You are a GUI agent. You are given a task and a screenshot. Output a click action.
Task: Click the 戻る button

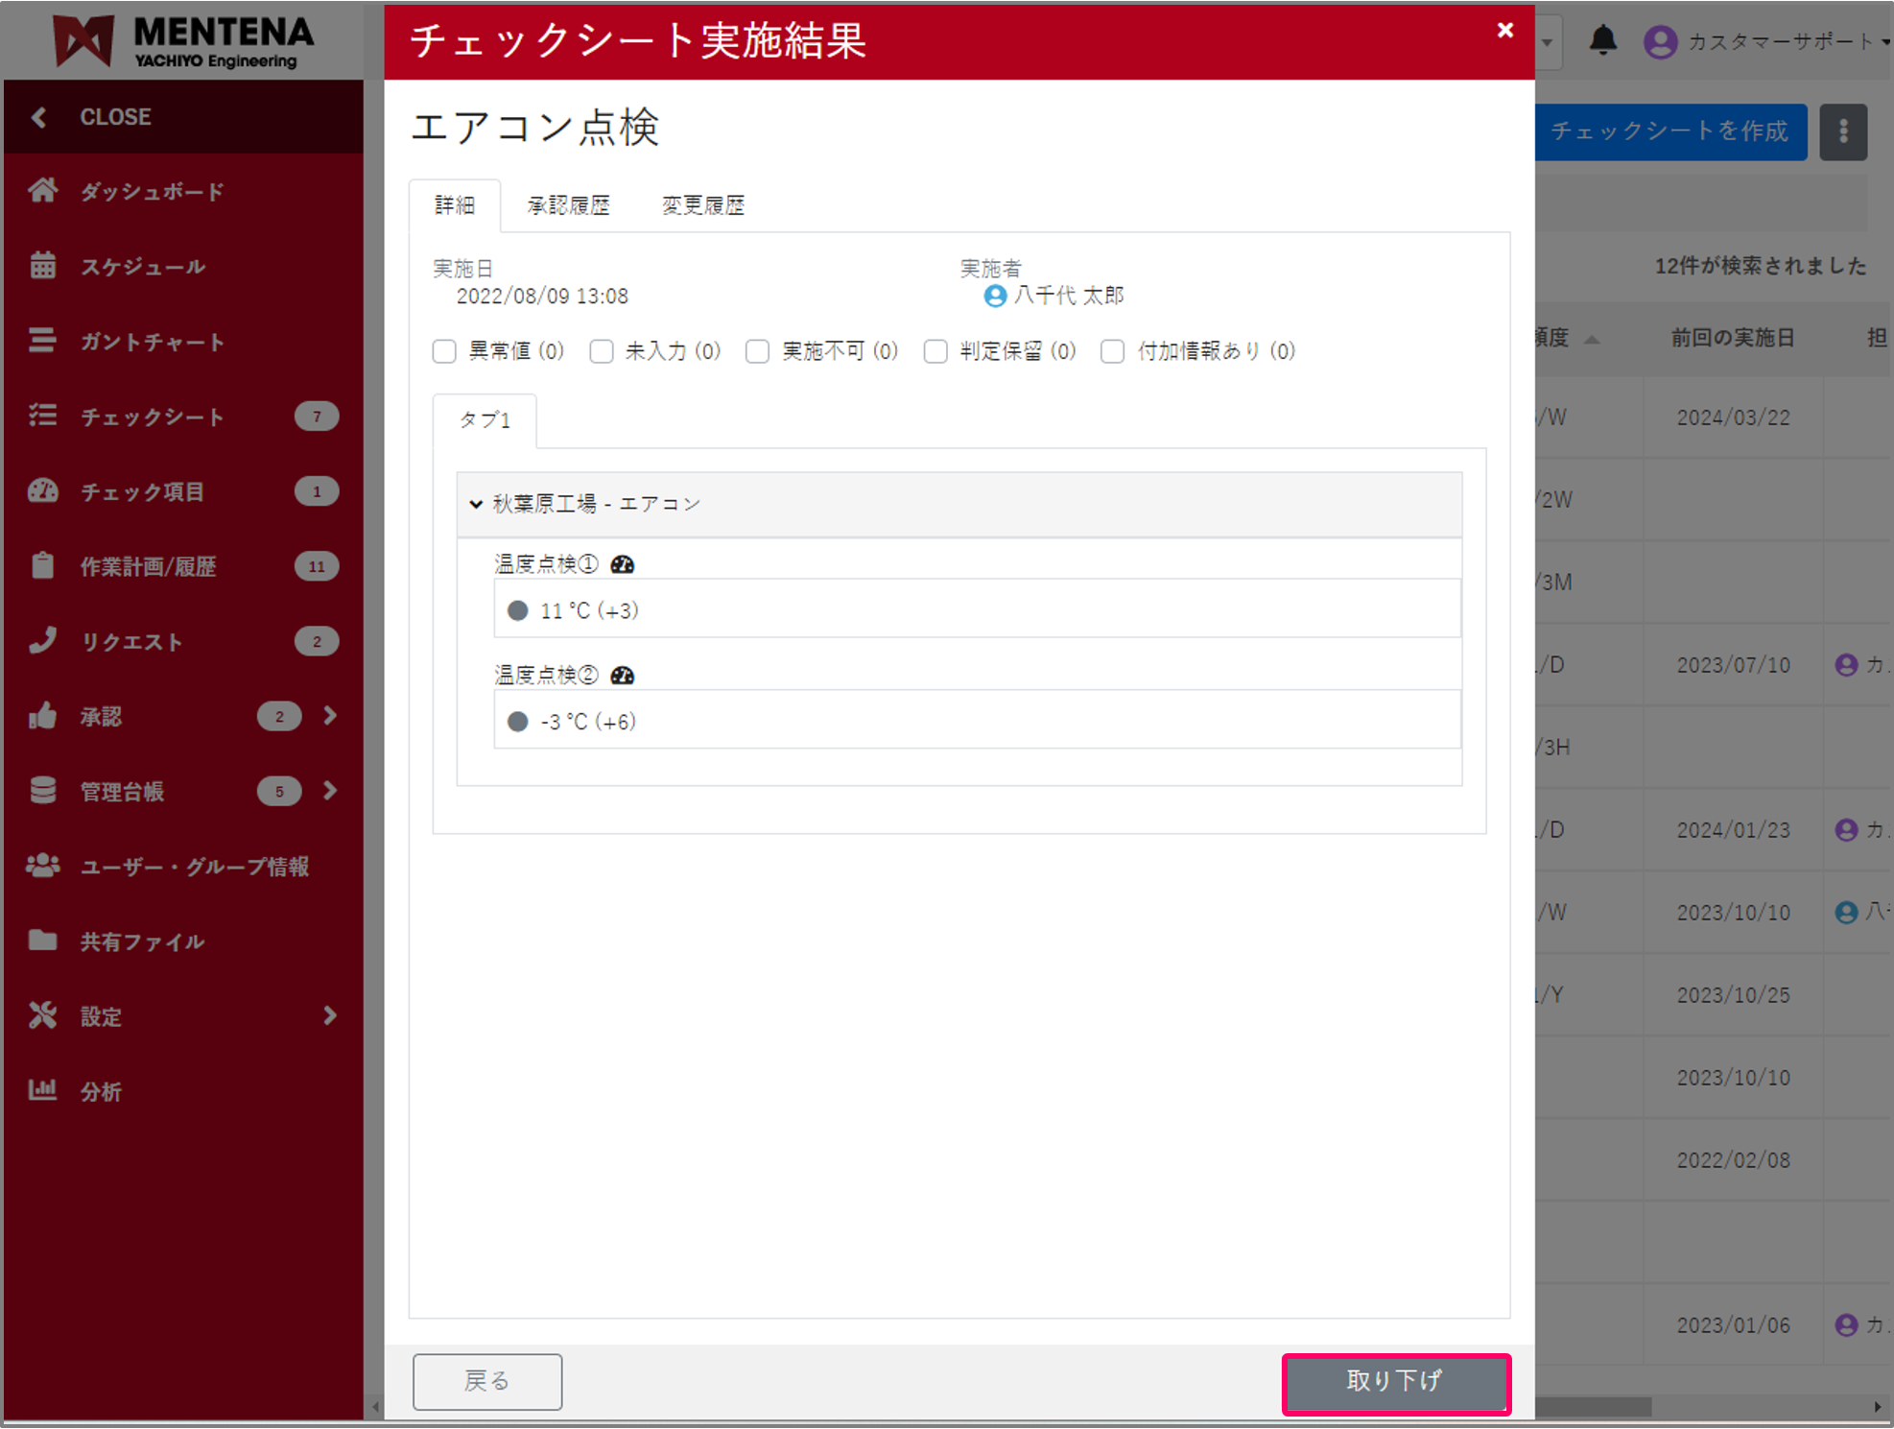[x=487, y=1381]
